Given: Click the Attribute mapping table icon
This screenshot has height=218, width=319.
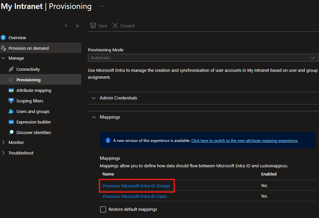Looking at the screenshot, I should (11, 90).
